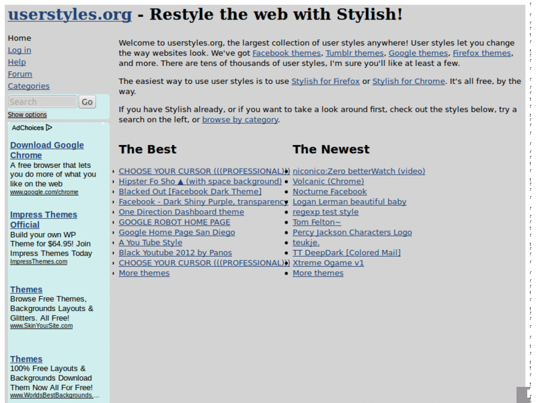538x403 pixels.
Task: Open Tom Felton~ style
Action: point(317,222)
